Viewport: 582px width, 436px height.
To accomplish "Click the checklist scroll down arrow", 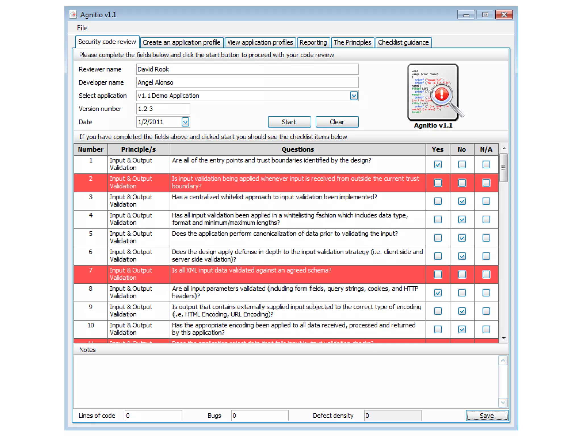I will click(x=504, y=338).
